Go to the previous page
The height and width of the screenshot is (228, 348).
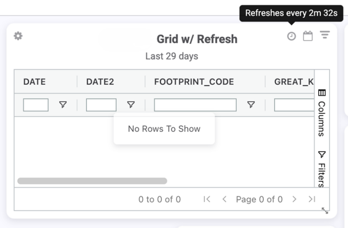pos(224,199)
